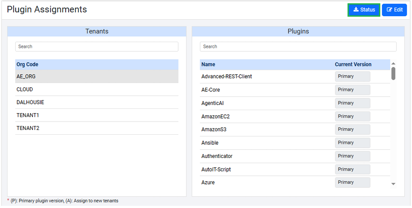
Task: Open the AutoIT-Script version field
Action: click(352, 169)
